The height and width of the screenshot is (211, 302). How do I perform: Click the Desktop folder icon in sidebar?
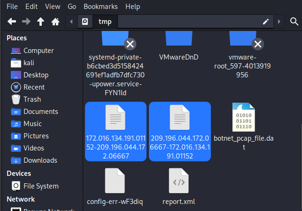click(x=16, y=75)
